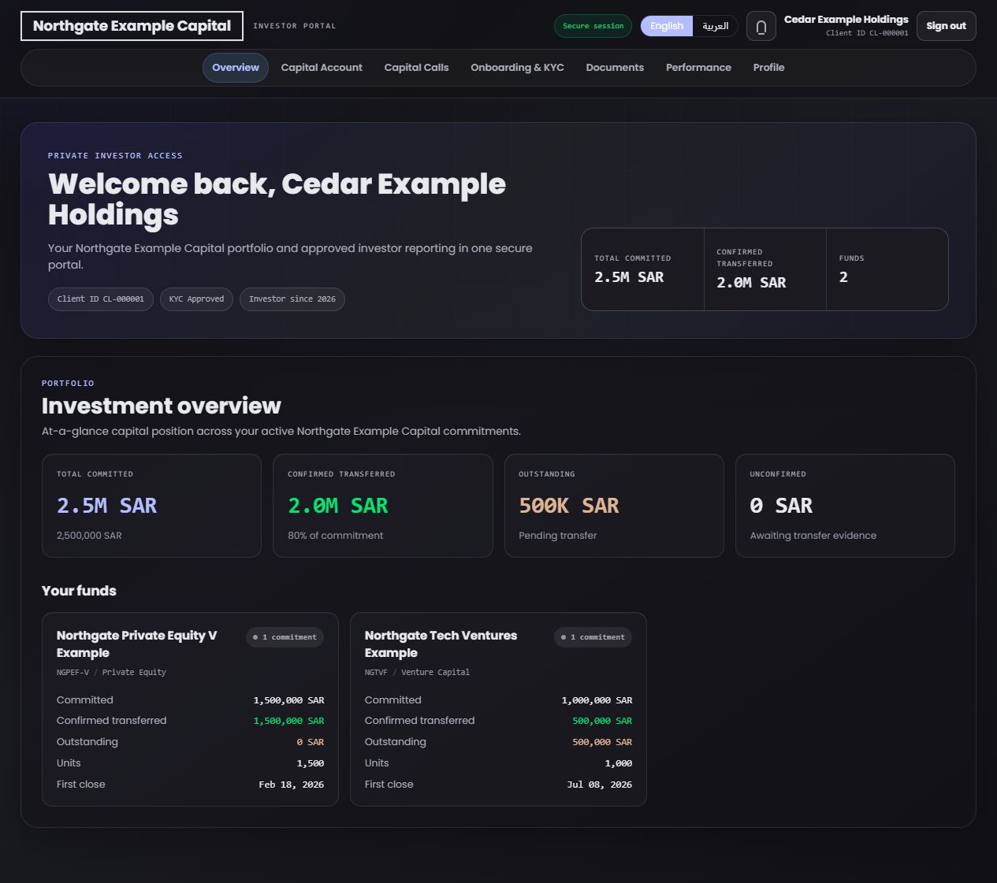
Task: Click the Investor since 2026 pill
Action: pyautogui.click(x=292, y=299)
